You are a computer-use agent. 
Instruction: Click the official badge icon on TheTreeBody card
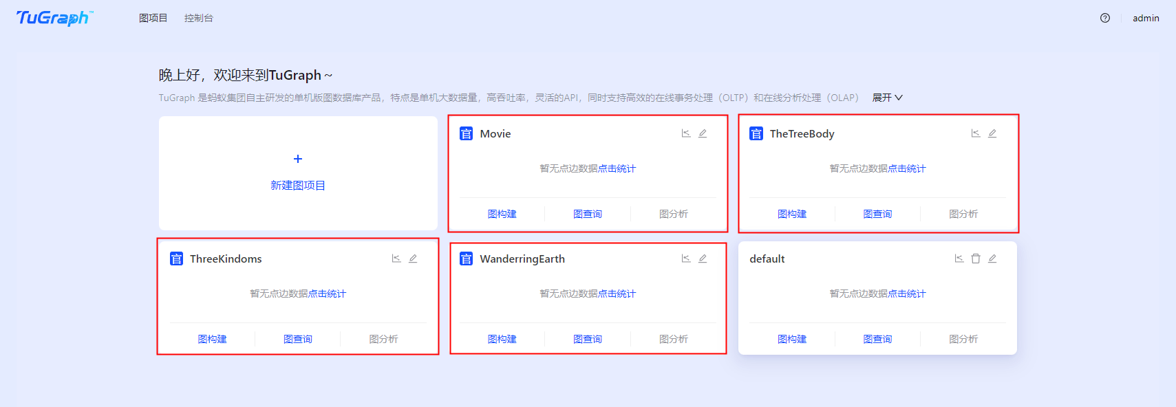(756, 133)
